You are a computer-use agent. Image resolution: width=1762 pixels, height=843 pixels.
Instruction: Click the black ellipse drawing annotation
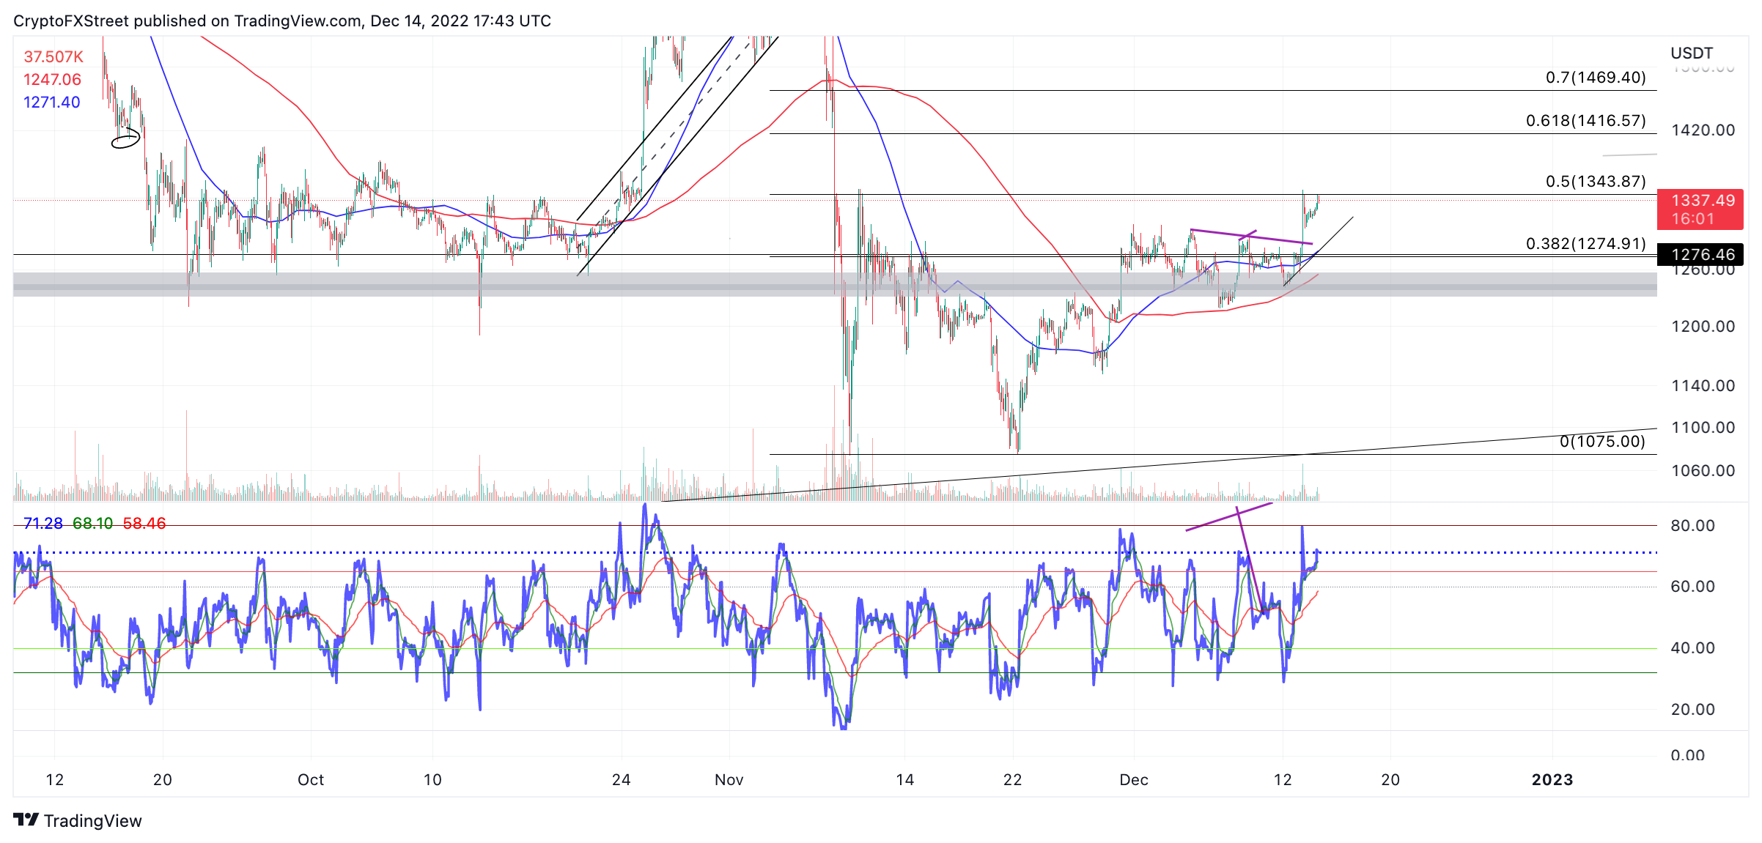point(125,138)
